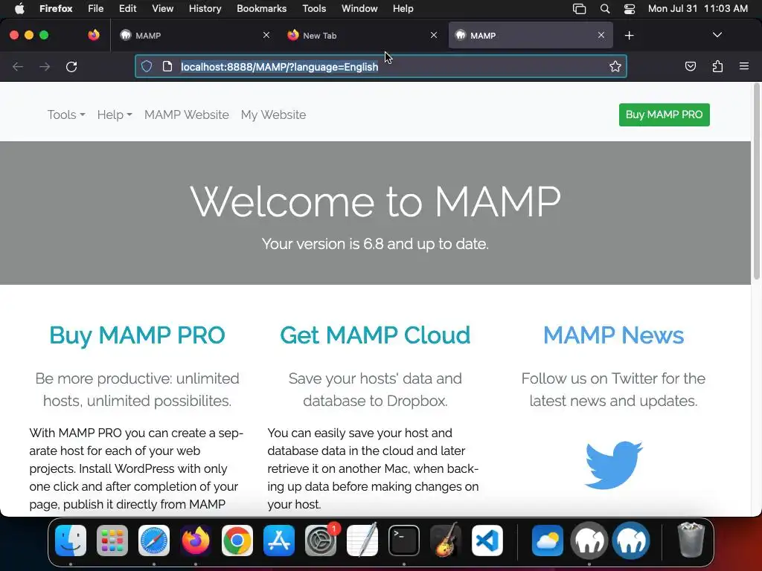Screen dimensions: 762x571
Task: Open App Store from the Dock
Action: pos(279,541)
